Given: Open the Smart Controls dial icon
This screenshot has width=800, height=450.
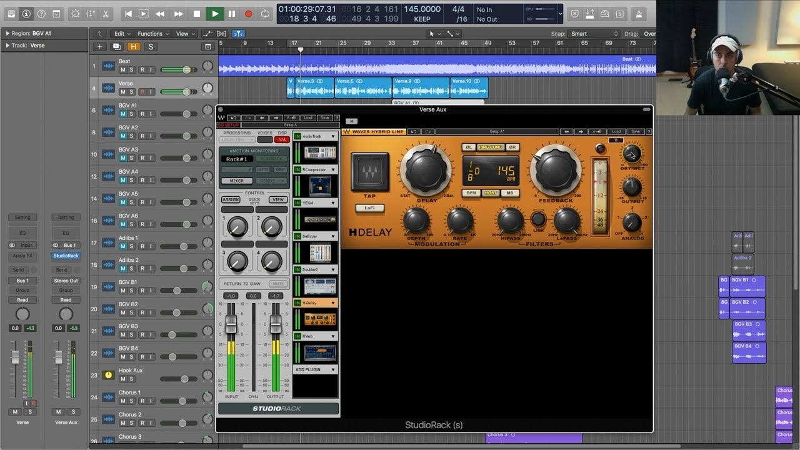Looking at the screenshot, I should (x=76, y=13).
